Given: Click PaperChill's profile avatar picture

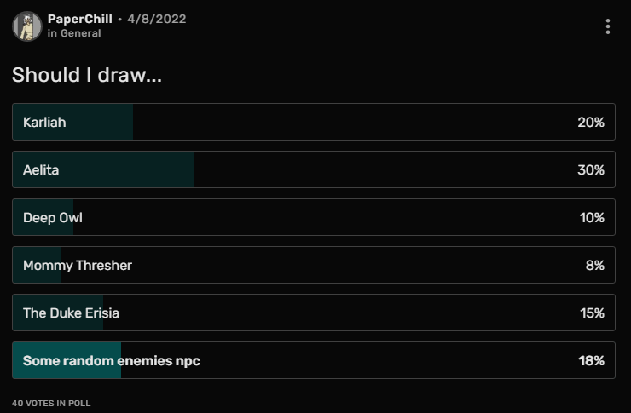Looking at the screenshot, I should click(x=27, y=26).
